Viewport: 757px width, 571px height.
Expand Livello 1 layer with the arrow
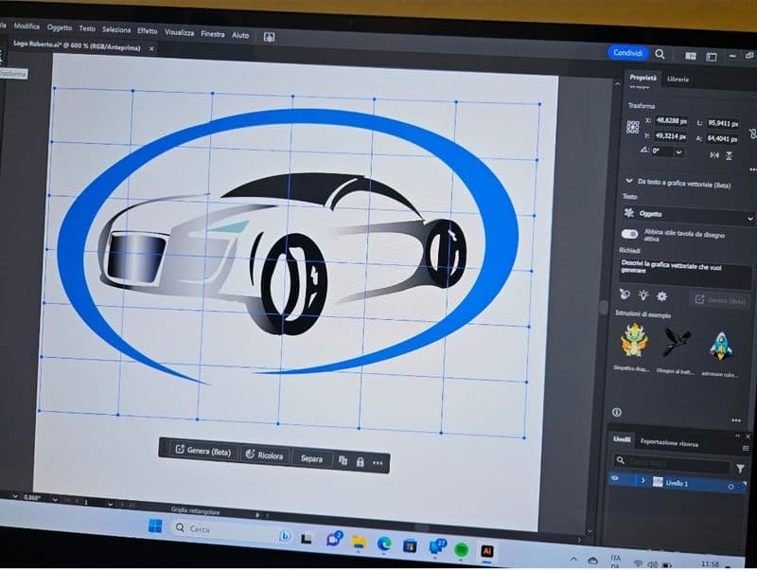643,481
